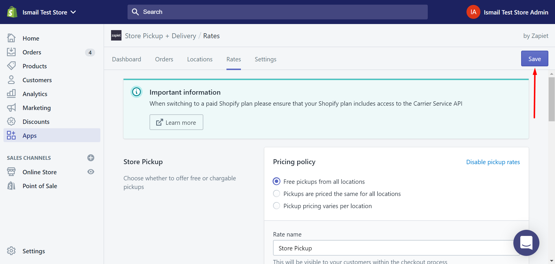The height and width of the screenshot is (264, 555).
Task: Click the Rate name input field
Action: click(396, 248)
